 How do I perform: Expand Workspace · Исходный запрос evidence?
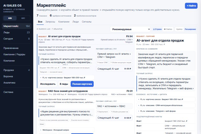click(66, 130)
